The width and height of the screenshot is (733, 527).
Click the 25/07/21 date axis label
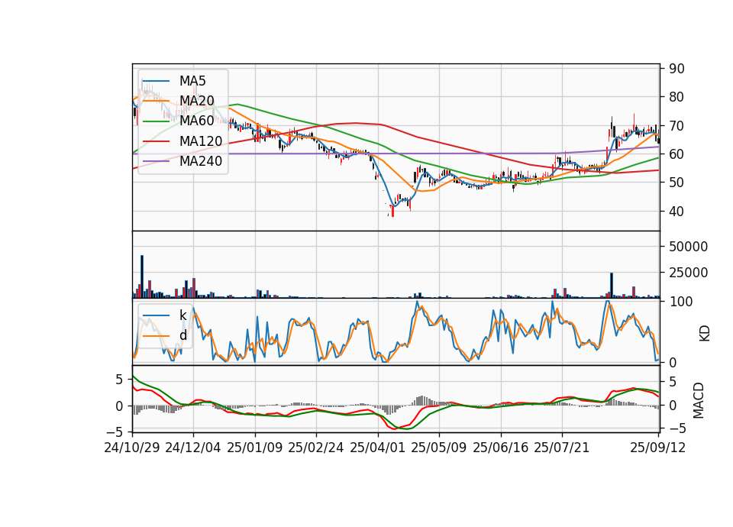[562, 448]
